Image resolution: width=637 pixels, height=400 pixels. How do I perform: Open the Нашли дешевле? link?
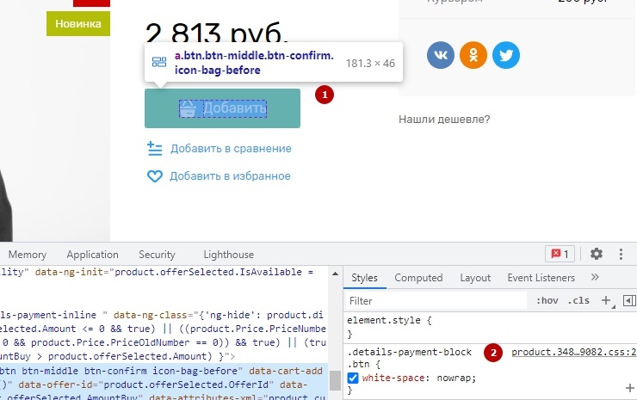tap(444, 120)
